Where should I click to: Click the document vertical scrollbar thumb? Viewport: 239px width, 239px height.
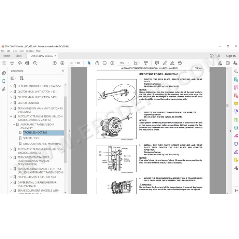click(x=227, y=105)
